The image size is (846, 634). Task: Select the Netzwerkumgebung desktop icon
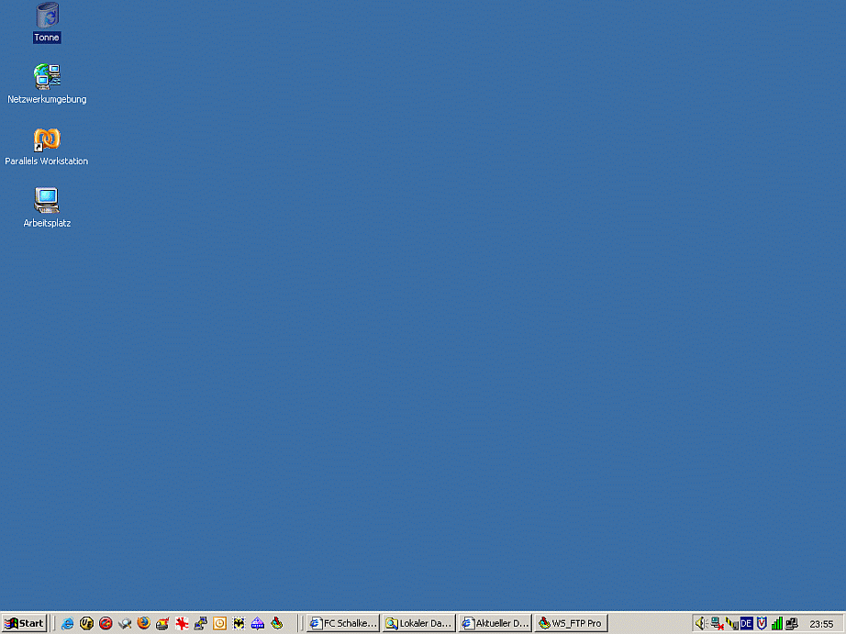coord(47,77)
